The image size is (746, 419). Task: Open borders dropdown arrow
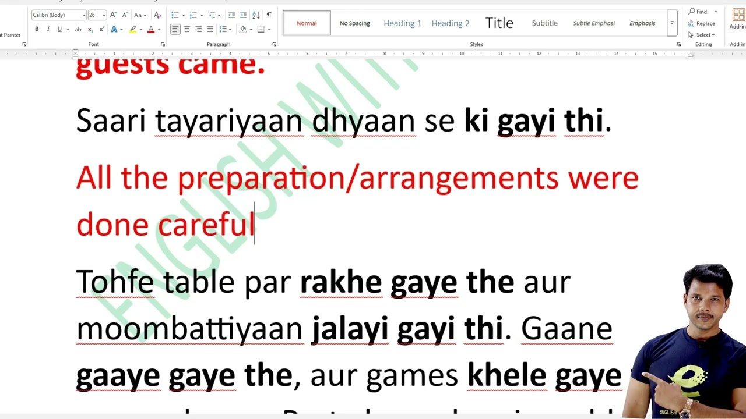point(269,29)
